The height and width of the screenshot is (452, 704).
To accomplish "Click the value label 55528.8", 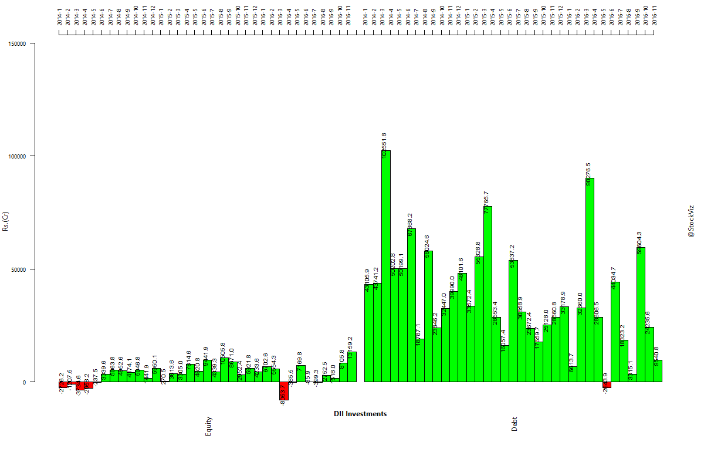I will click(x=478, y=253).
